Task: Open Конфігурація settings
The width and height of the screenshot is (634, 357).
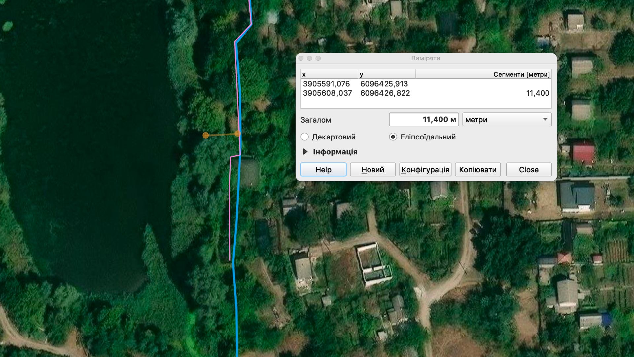Action: [x=425, y=170]
